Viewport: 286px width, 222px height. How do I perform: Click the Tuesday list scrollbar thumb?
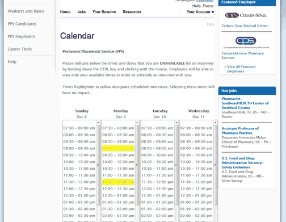pyautogui.click(x=176, y=165)
